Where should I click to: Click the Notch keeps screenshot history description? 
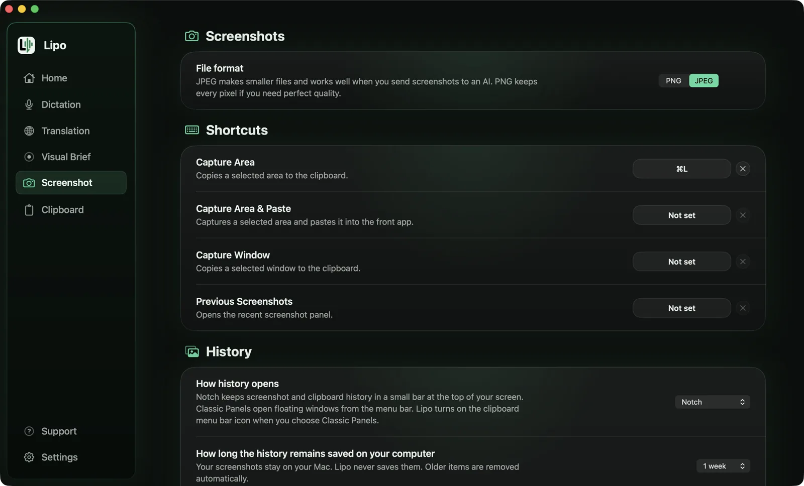pyautogui.click(x=359, y=409)
